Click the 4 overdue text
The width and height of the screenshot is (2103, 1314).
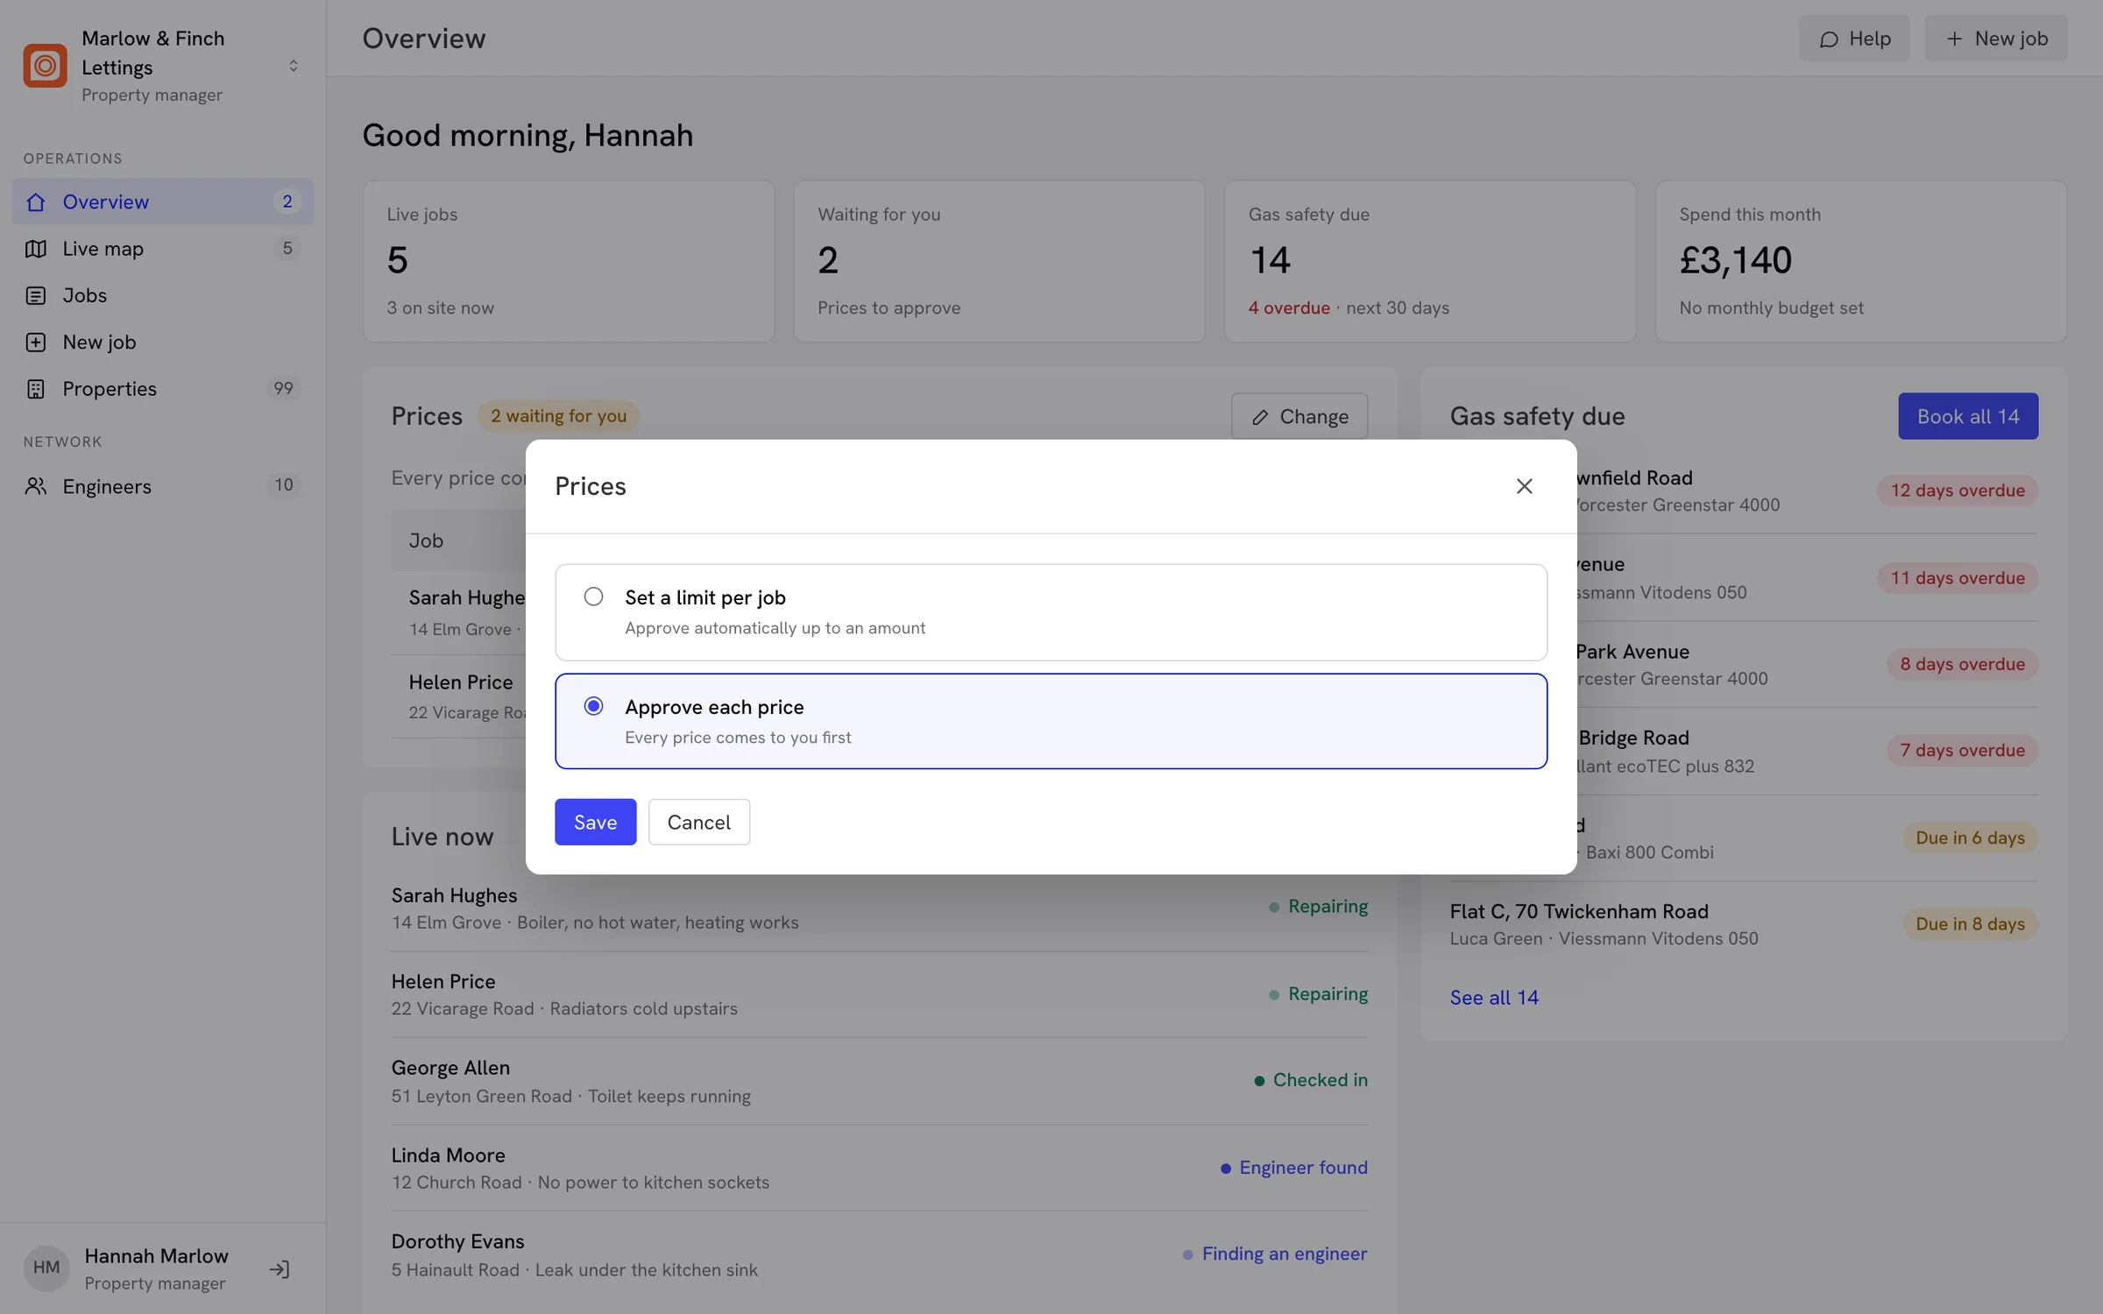(x=1289, y=307)
